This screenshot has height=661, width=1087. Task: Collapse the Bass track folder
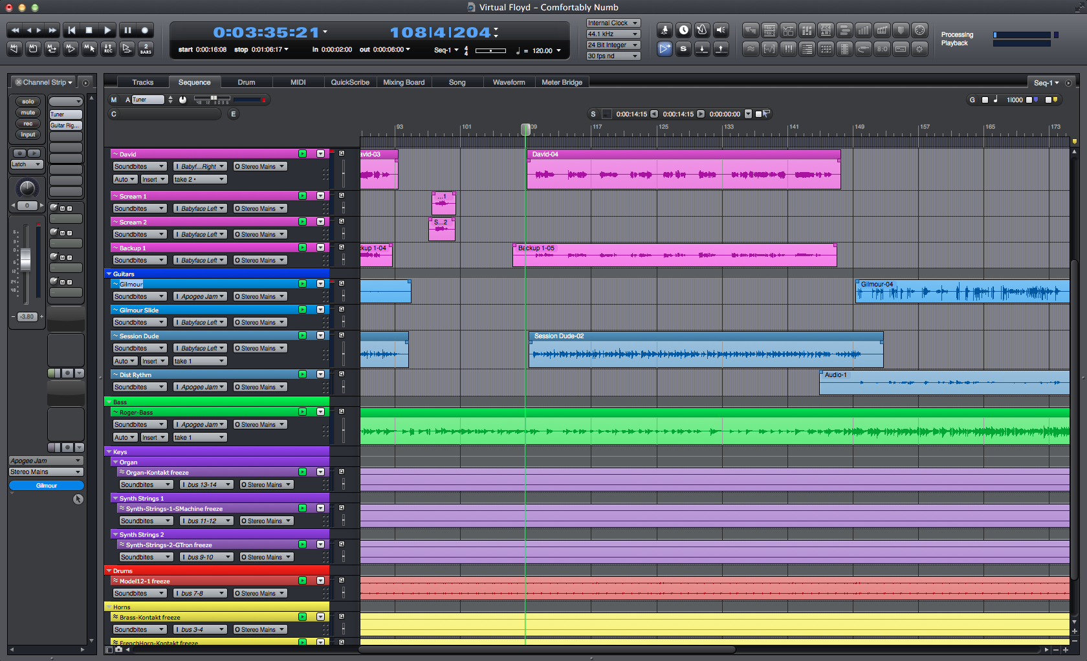coord(109,402)
